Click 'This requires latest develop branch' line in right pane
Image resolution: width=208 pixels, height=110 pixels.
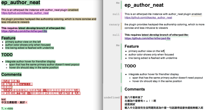pos(157,35)
